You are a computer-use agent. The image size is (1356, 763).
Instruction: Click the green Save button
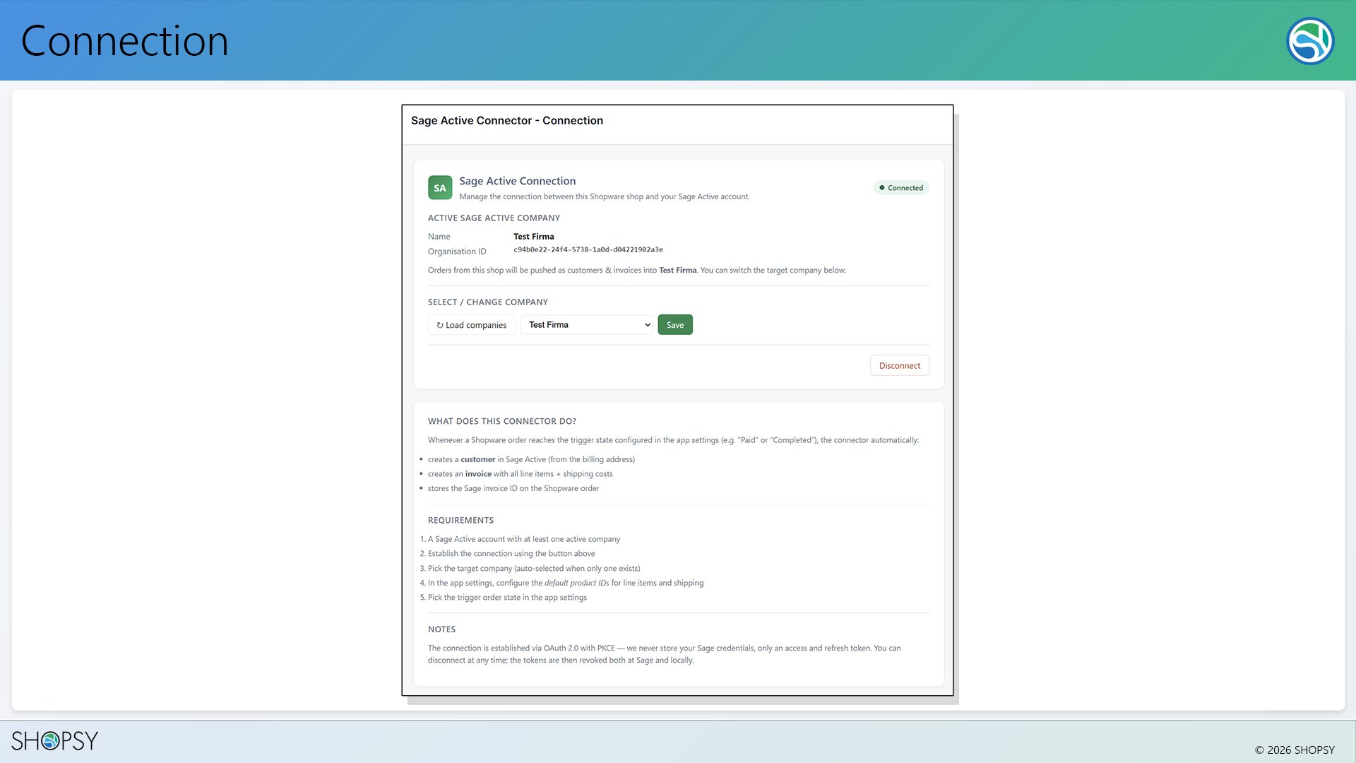tap(675, 325)
